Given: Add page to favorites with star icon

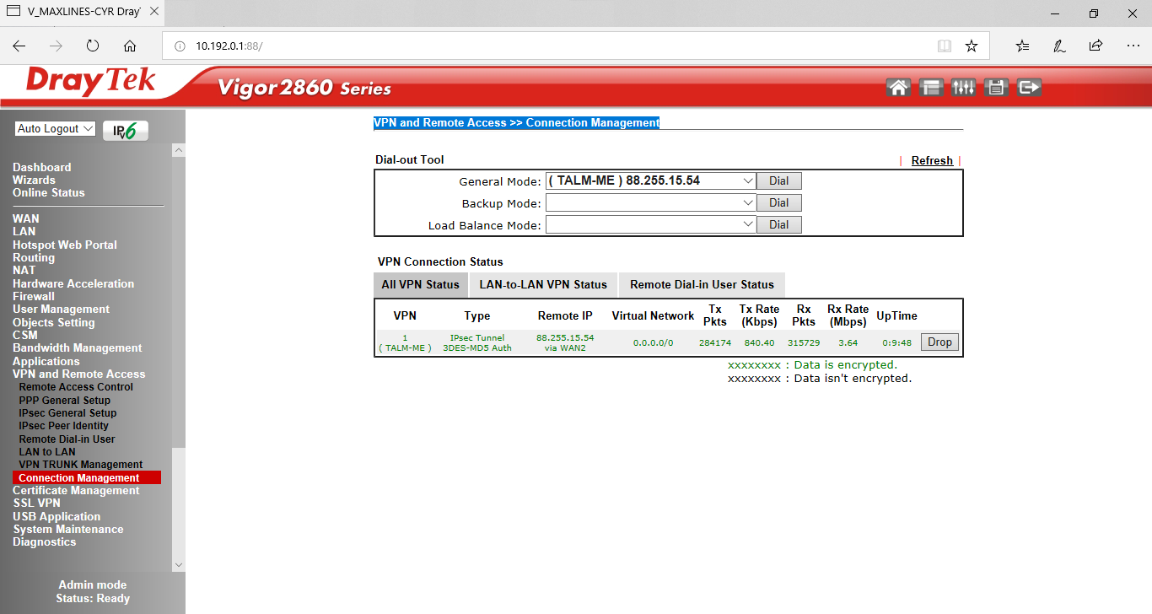Looking at the screenshot, I should pos(972,46).
